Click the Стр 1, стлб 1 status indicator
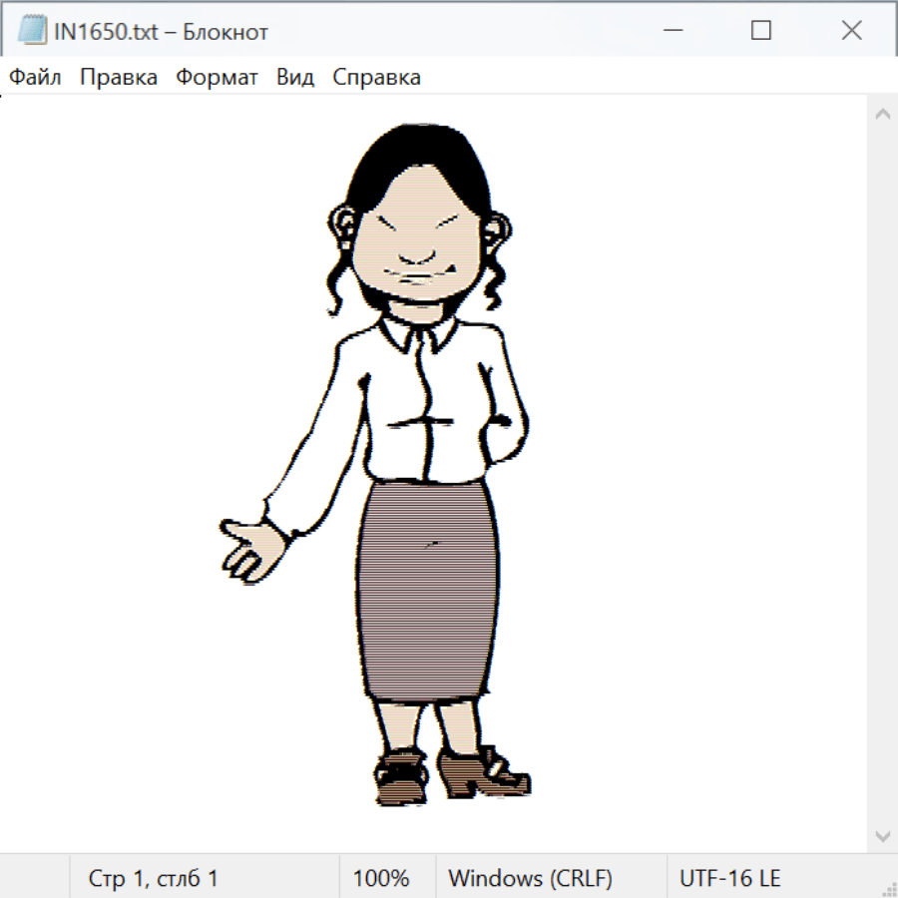This screenshot has width=898, height=898. (x=154, y=878)
